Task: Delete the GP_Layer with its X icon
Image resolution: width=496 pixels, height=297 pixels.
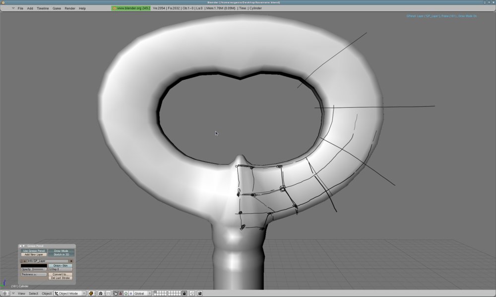Action: coord(71,261)
